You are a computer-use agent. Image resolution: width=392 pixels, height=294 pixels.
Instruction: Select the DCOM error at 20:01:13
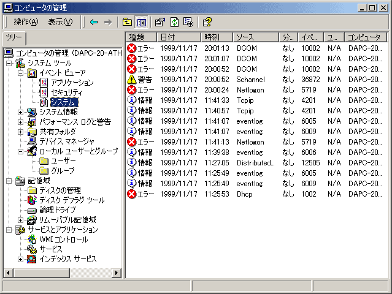click(256, 48)
